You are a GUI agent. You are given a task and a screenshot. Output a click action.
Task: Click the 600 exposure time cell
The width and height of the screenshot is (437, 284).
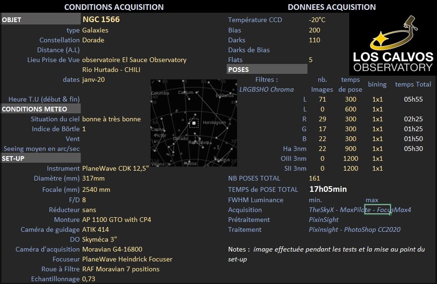pos(351,109)
